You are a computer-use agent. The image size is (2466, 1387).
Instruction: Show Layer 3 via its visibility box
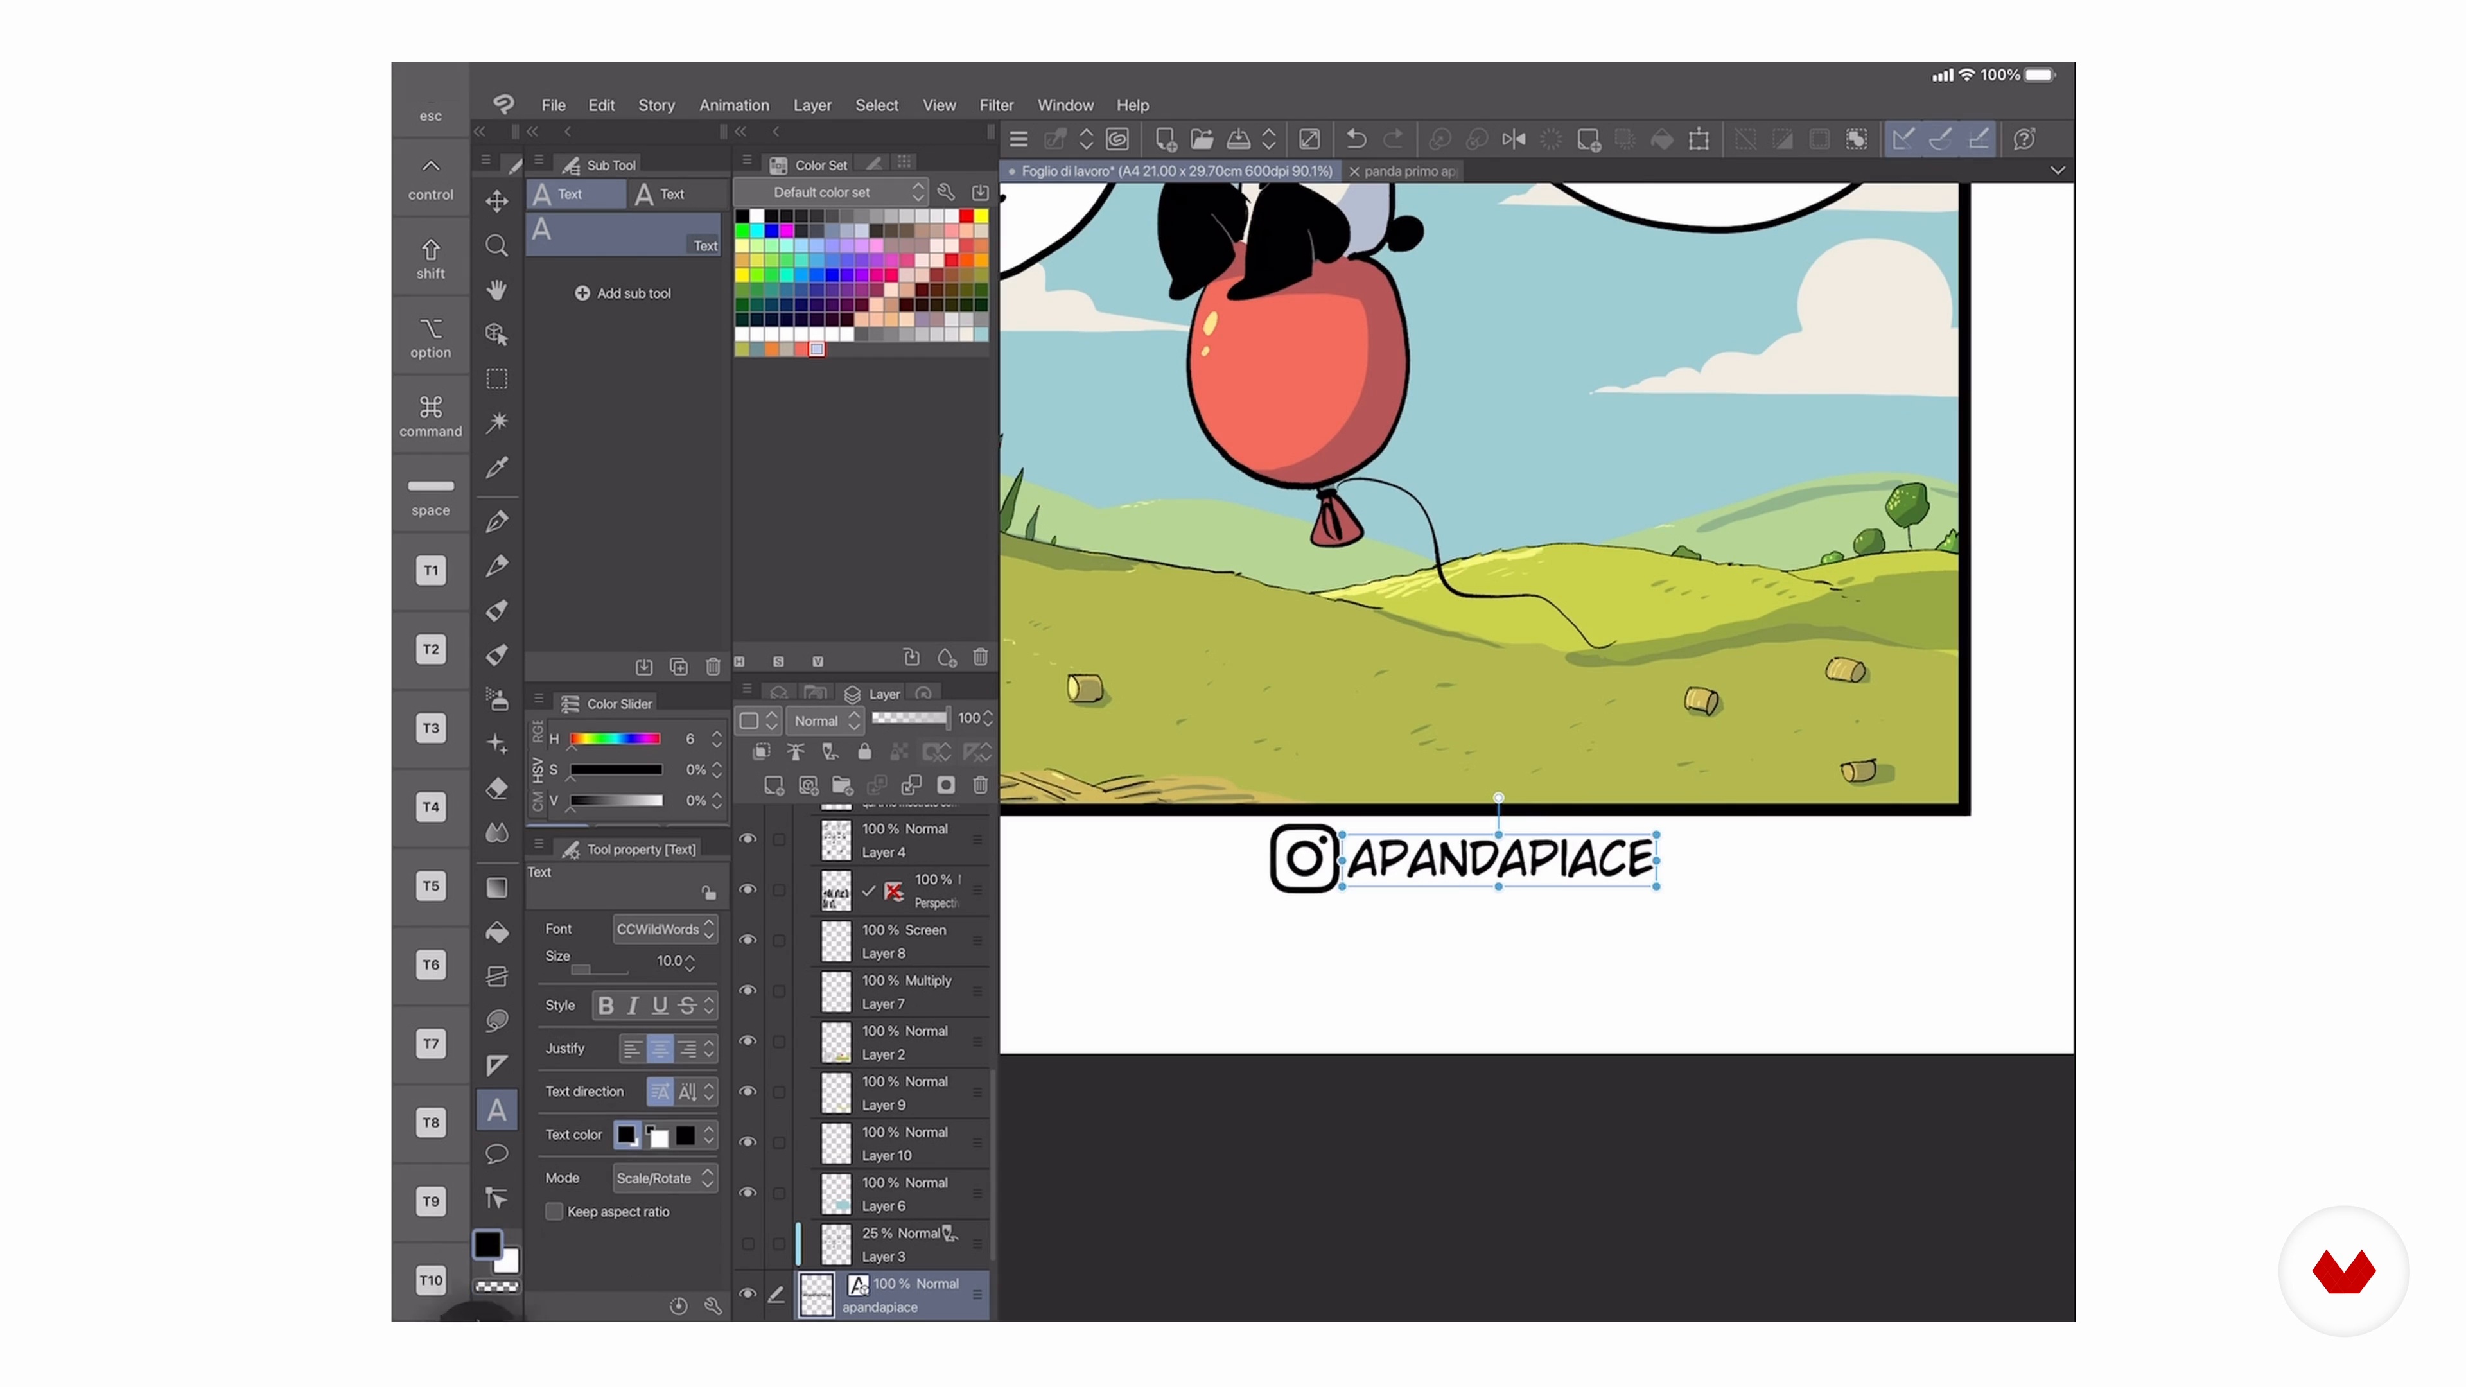(x=748, y=1243)
